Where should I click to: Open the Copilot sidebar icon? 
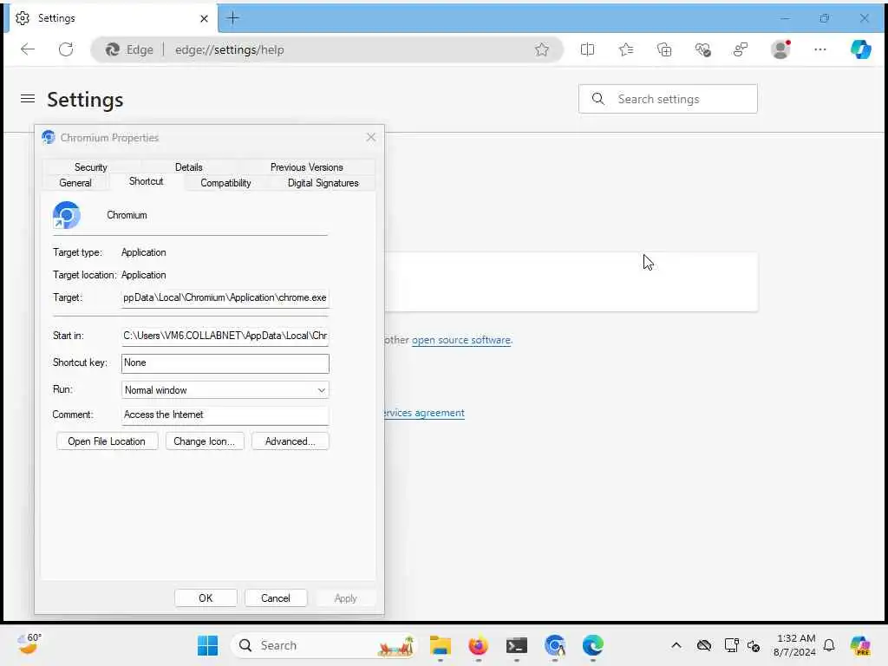coord(861,49)
